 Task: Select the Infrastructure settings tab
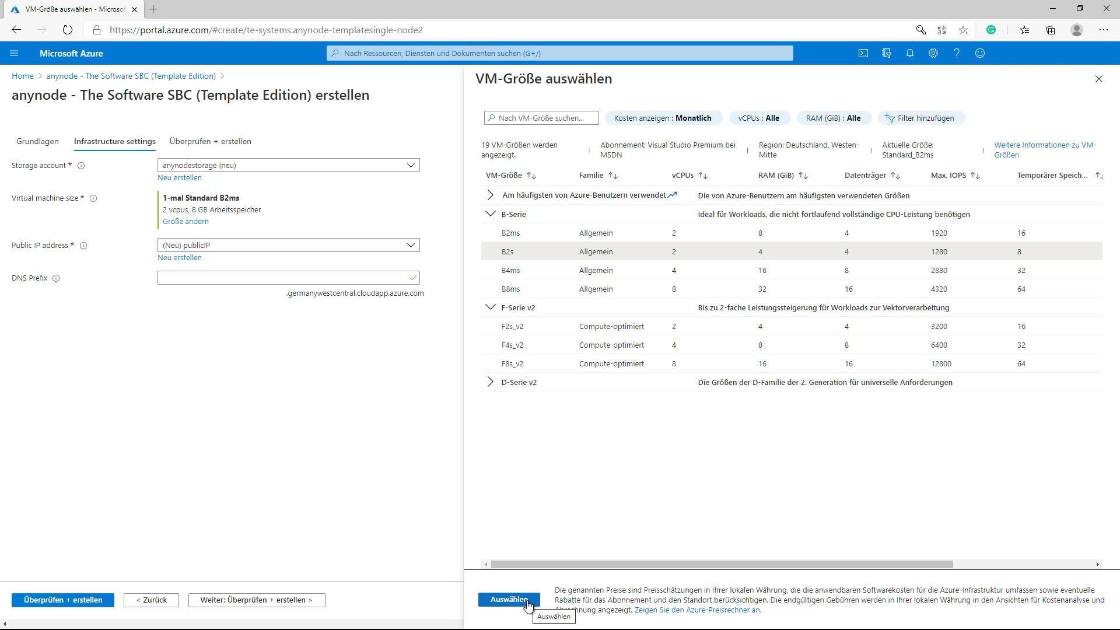coord(115,142)
